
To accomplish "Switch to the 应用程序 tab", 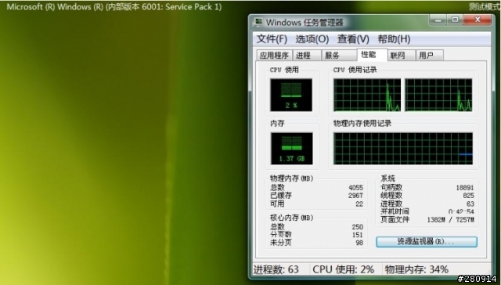I will pos(274,56).
